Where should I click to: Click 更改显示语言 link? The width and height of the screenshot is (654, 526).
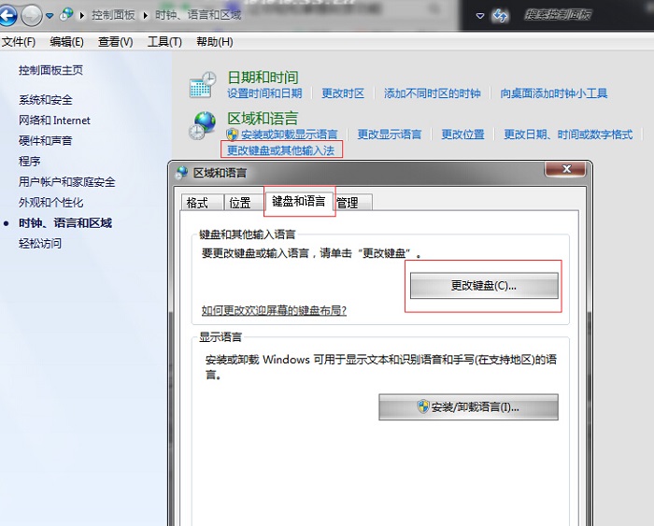click(390, 135)
